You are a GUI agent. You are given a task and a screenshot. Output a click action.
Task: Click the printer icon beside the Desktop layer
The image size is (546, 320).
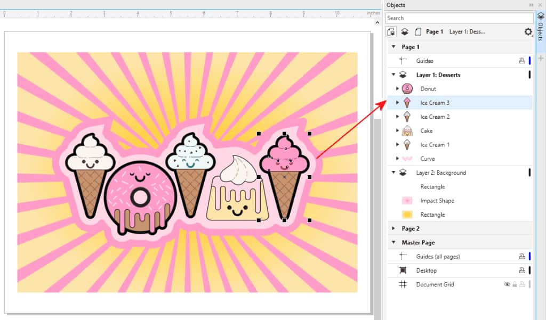tap(521, 270)
